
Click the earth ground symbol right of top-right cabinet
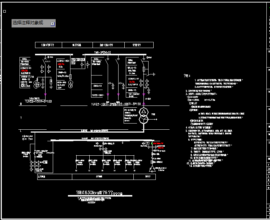pos(154,74)
